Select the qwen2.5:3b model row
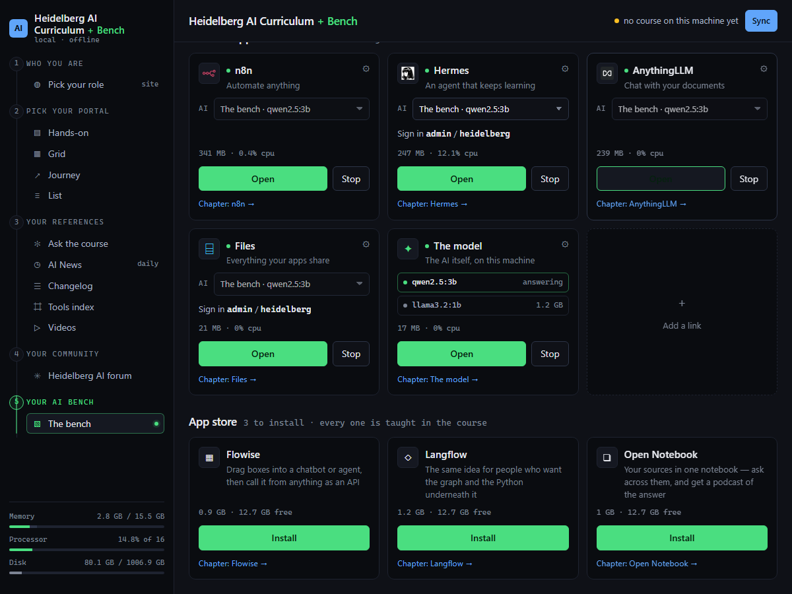 coord(483,282)
